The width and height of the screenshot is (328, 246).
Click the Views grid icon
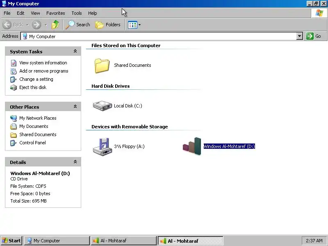[x=132, y=25]
